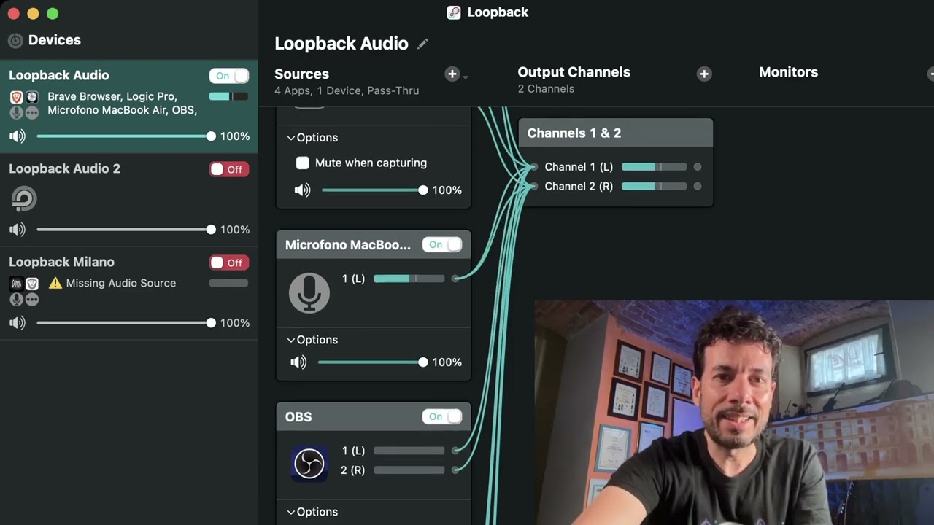934x525 pixels.
Task: Click the 'Missing Audio Source' text
Action: point(121,283)
